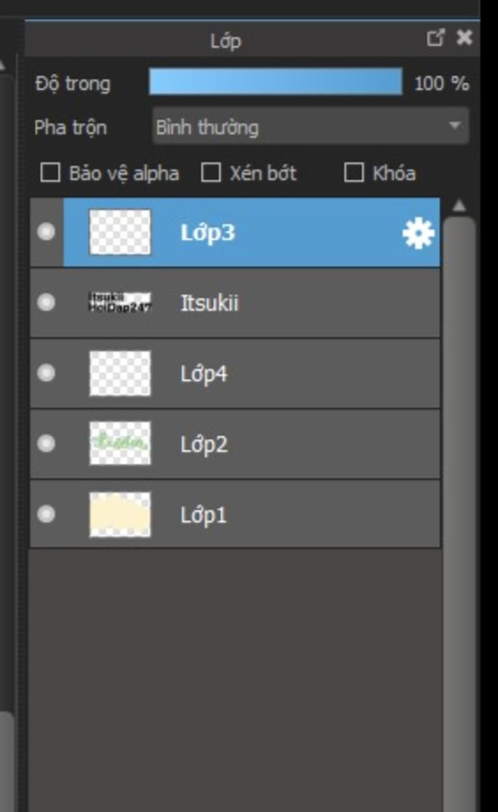Click the Itsukii layer thumbnail
The image size is (498, 812).
click(120, 302)
